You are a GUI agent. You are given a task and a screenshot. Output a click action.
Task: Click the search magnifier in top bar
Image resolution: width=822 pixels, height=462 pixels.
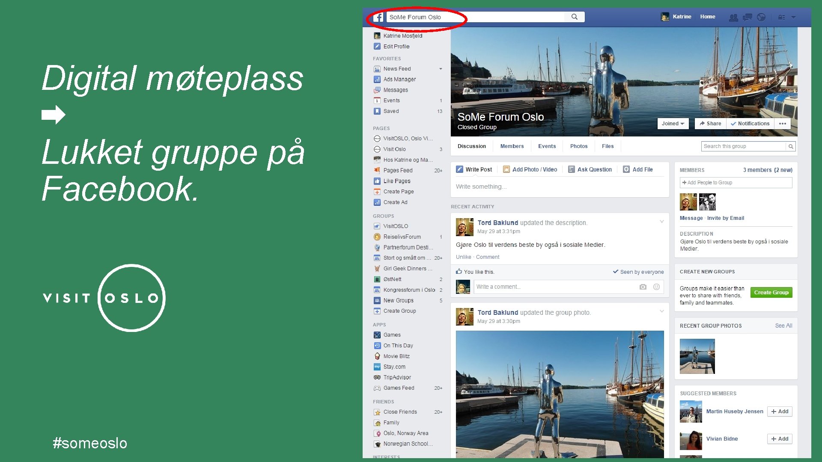click(575, 17)
